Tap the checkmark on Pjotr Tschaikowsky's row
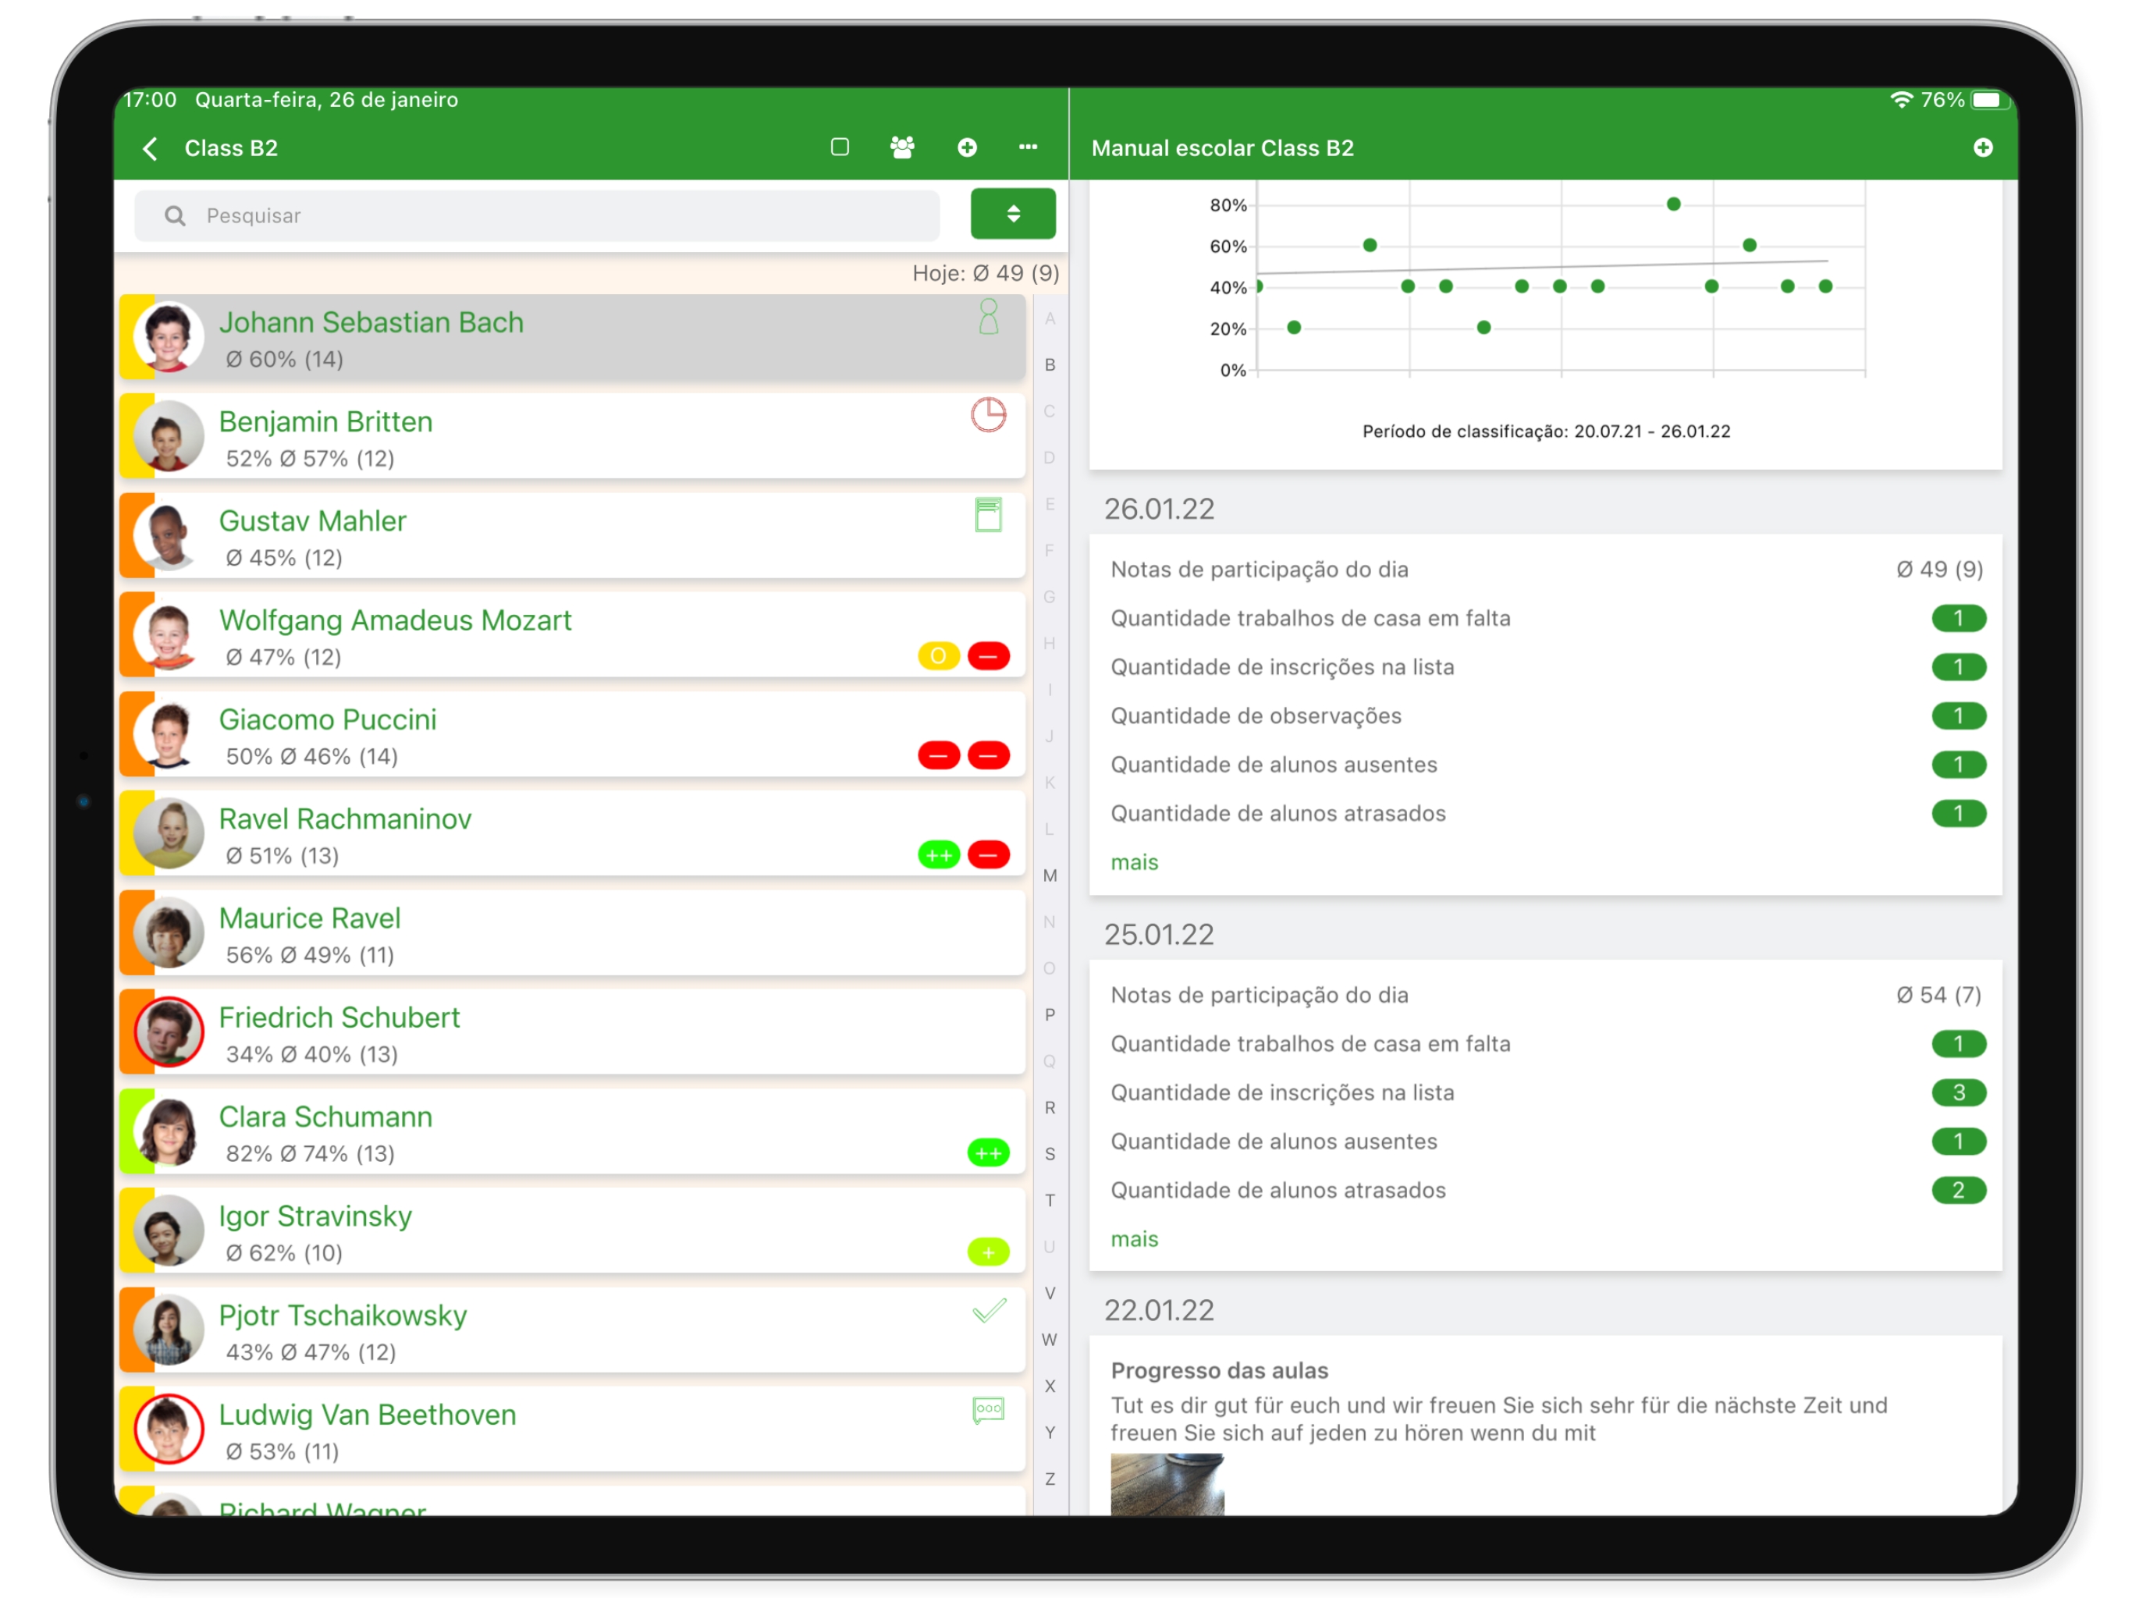2132x1598 pixels. (988, 1311)
